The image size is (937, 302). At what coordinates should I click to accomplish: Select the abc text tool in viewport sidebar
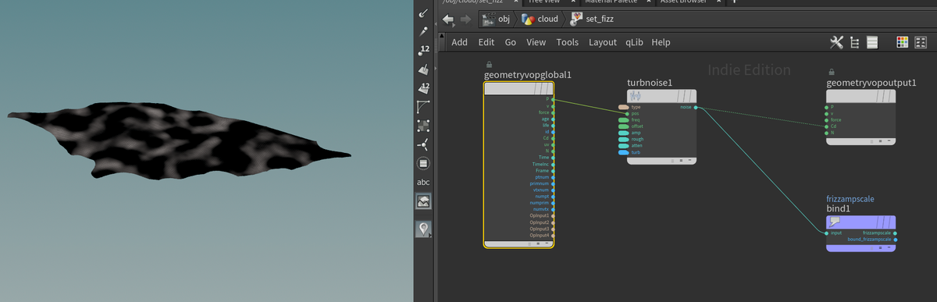click(x=423, y=183)
